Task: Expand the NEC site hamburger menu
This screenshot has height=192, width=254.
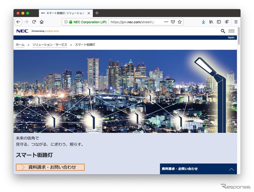Action: click(231, 31)
